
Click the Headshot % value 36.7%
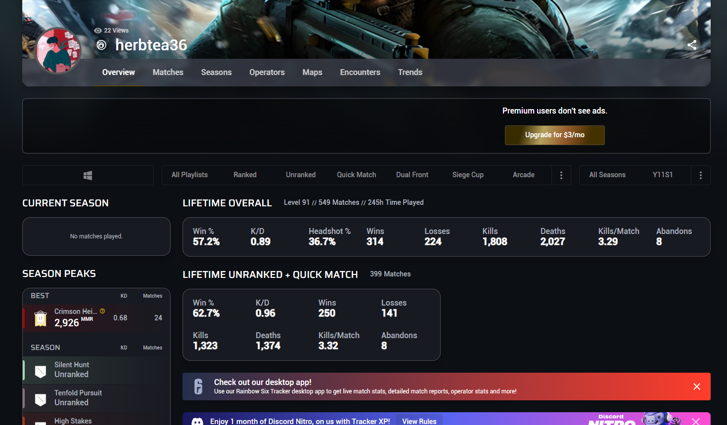click(322, 241)
